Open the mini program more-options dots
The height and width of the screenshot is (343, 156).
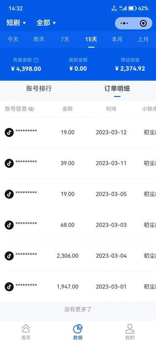pos(124,23)
